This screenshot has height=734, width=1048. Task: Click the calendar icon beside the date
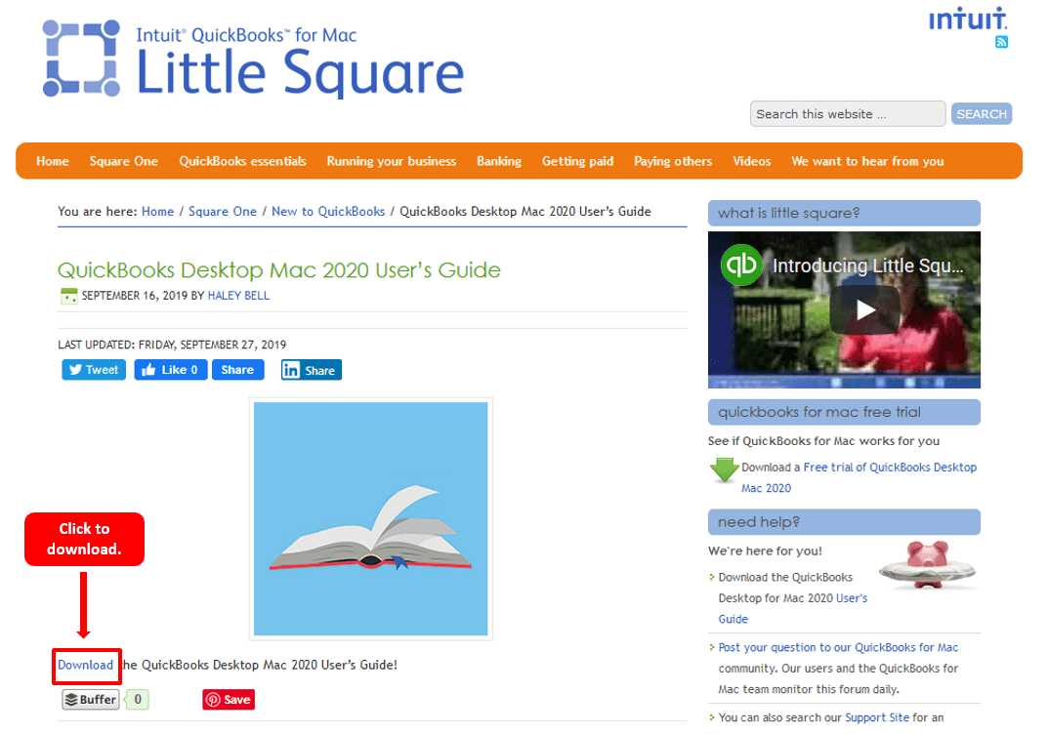tap(68, 296)
